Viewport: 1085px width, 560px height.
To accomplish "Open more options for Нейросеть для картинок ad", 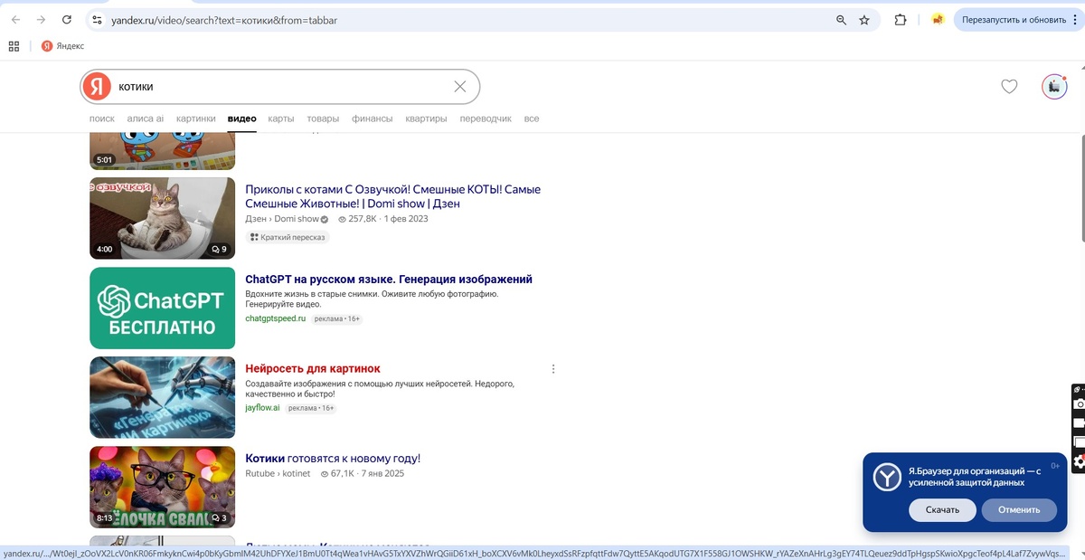I will pyautogui.click(x=553, y=369).
